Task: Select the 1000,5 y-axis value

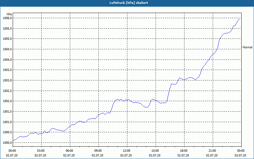Action: [7, 132]
